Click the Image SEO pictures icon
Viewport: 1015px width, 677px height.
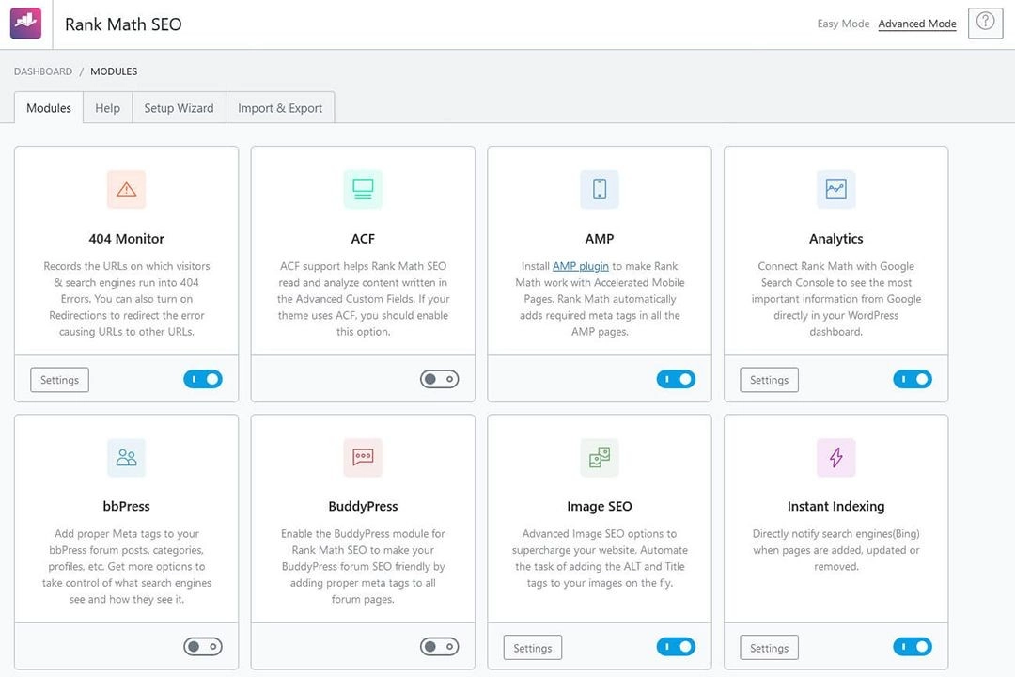(600, 458)
